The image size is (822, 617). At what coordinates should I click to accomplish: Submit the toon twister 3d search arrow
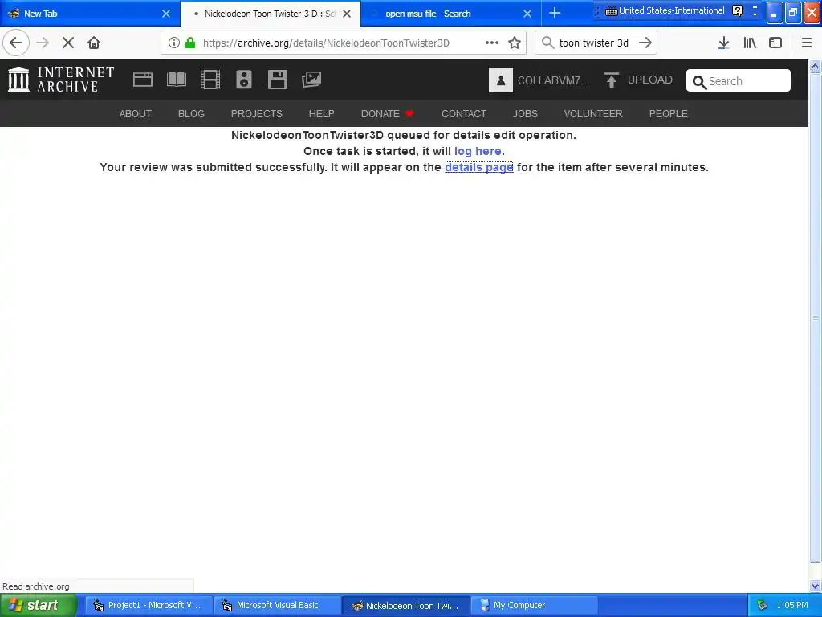pos(645,43)
